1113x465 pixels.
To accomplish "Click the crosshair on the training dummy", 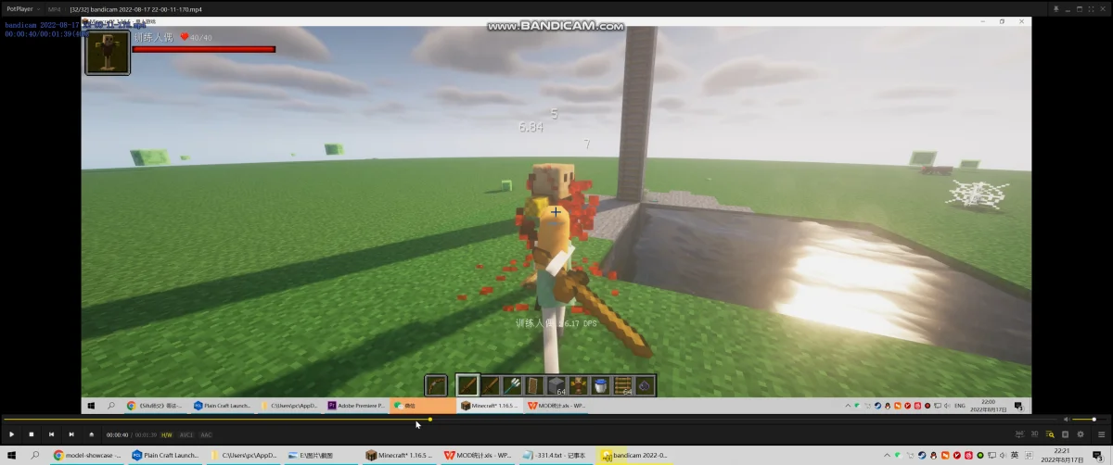I will [556, 212].
